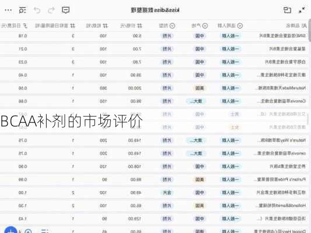The image size is (311, 233).
Task: Click the 美国 tag in the 89.00 price row
Action: (200, 179)
